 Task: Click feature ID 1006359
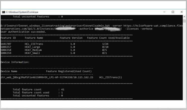click(6, 53)
